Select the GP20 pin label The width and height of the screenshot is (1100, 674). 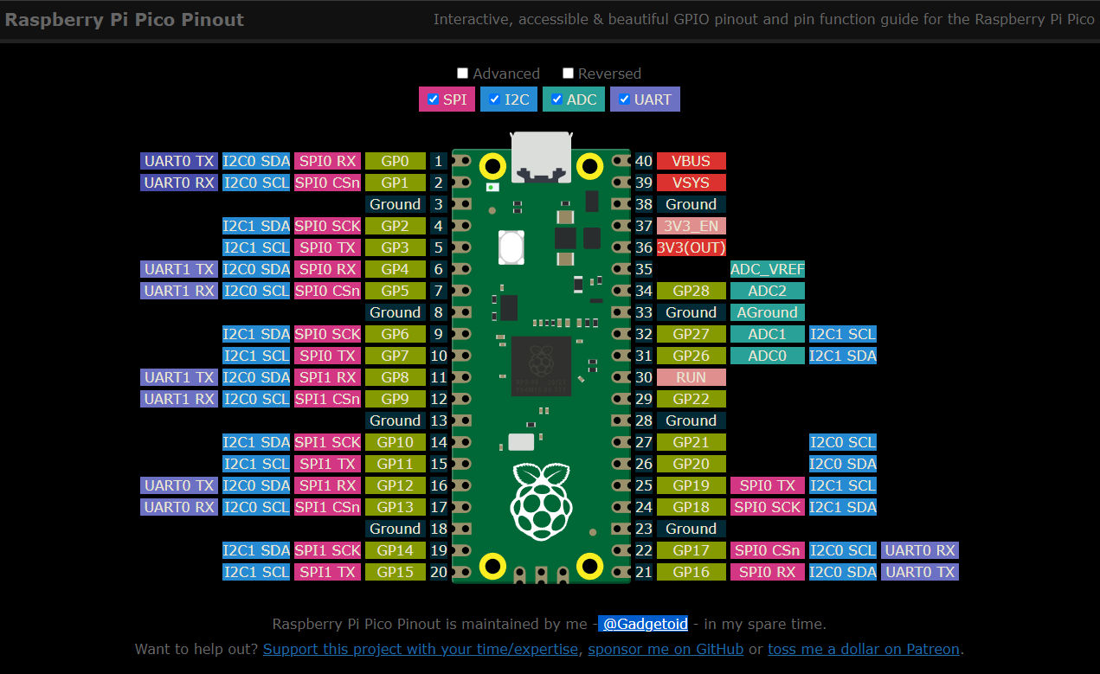tap(692, 464)
